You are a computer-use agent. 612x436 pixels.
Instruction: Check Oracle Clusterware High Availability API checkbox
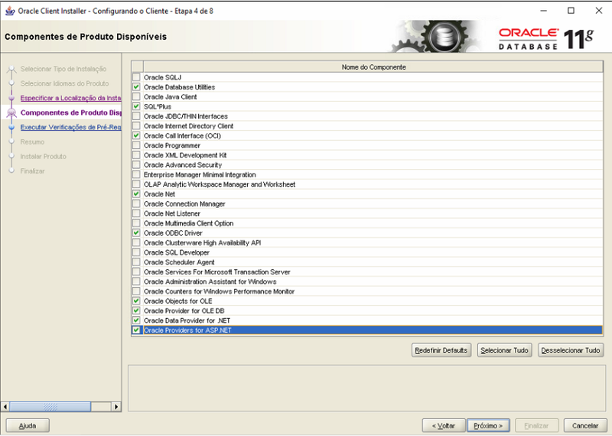pos(136,242)
